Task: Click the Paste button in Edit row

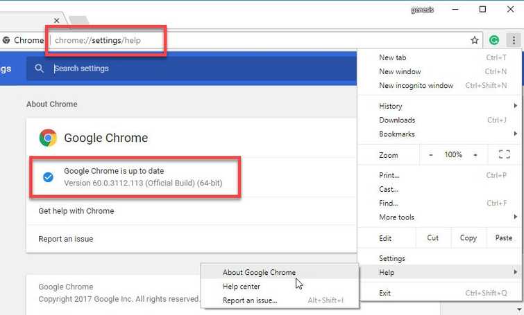Action: 504,237
